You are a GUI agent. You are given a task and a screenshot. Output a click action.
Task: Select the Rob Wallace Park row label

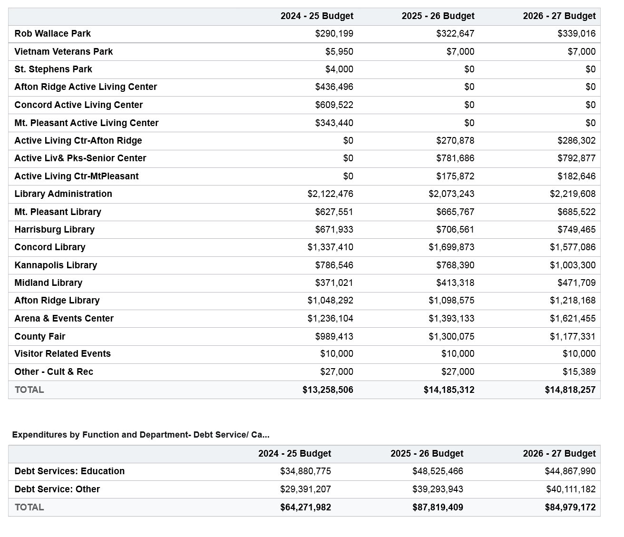click(52, 34)
